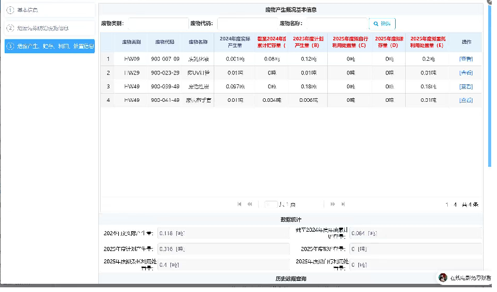Click the page number input box
This screenshot has width=497, height=292.
pyautogui.click(x=270, y=204)
